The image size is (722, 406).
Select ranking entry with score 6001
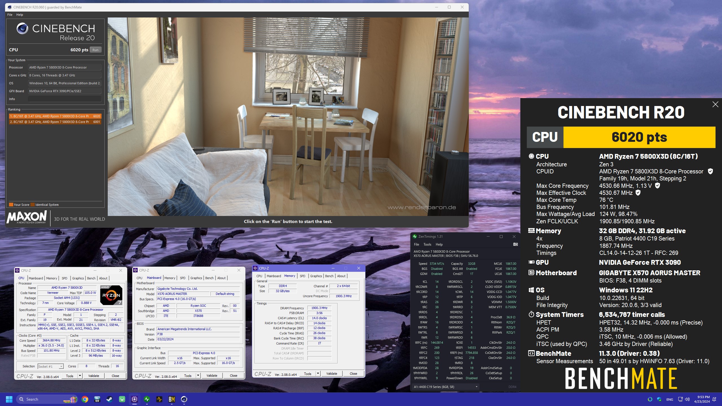pyautogui.click(x=55, y=122)
